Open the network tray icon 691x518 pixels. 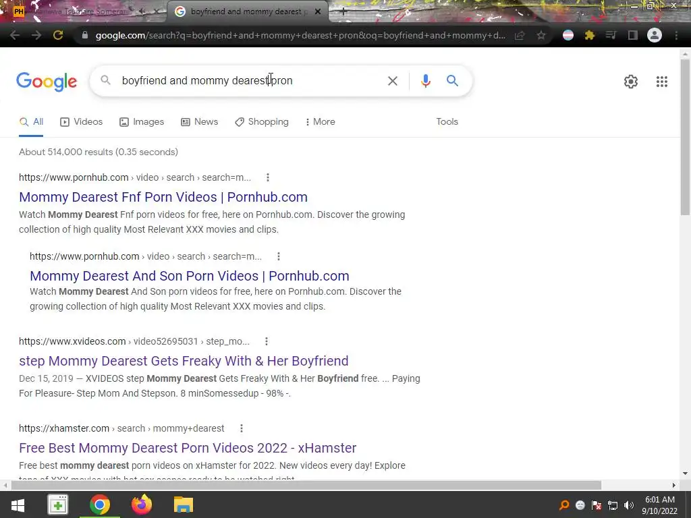click(613, 505)
